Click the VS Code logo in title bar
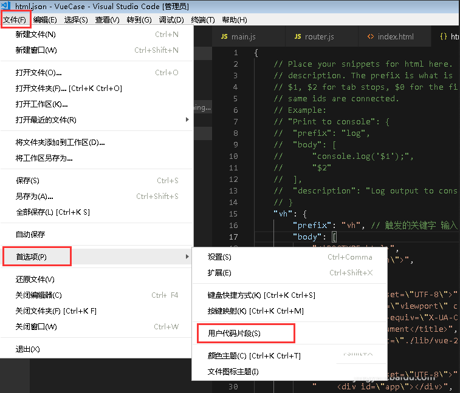 click(5, 5)
